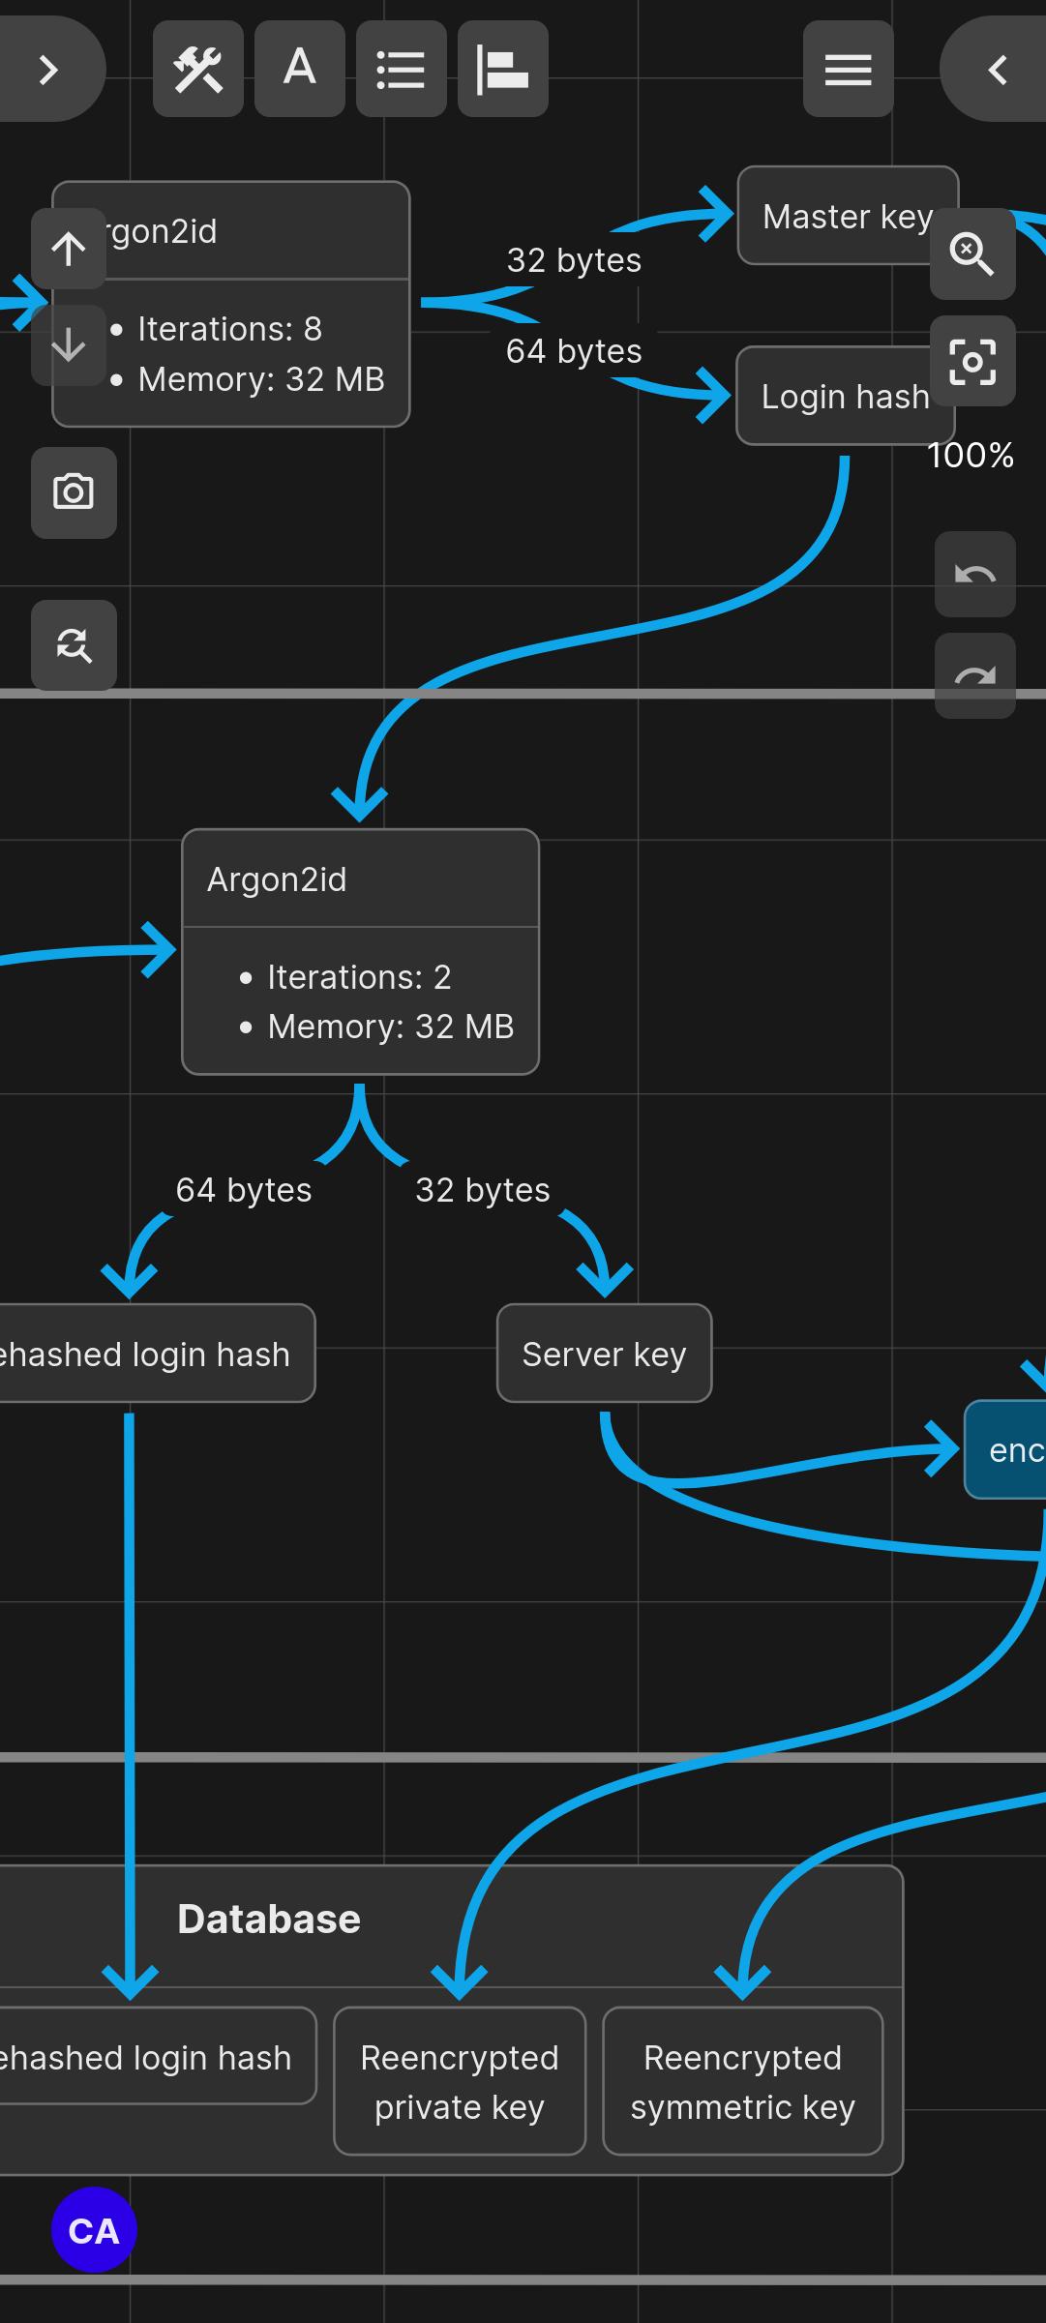The image size is (1046, 2323).
Task: Open the bulleted list toolbar icon
Action: (401, 71)
